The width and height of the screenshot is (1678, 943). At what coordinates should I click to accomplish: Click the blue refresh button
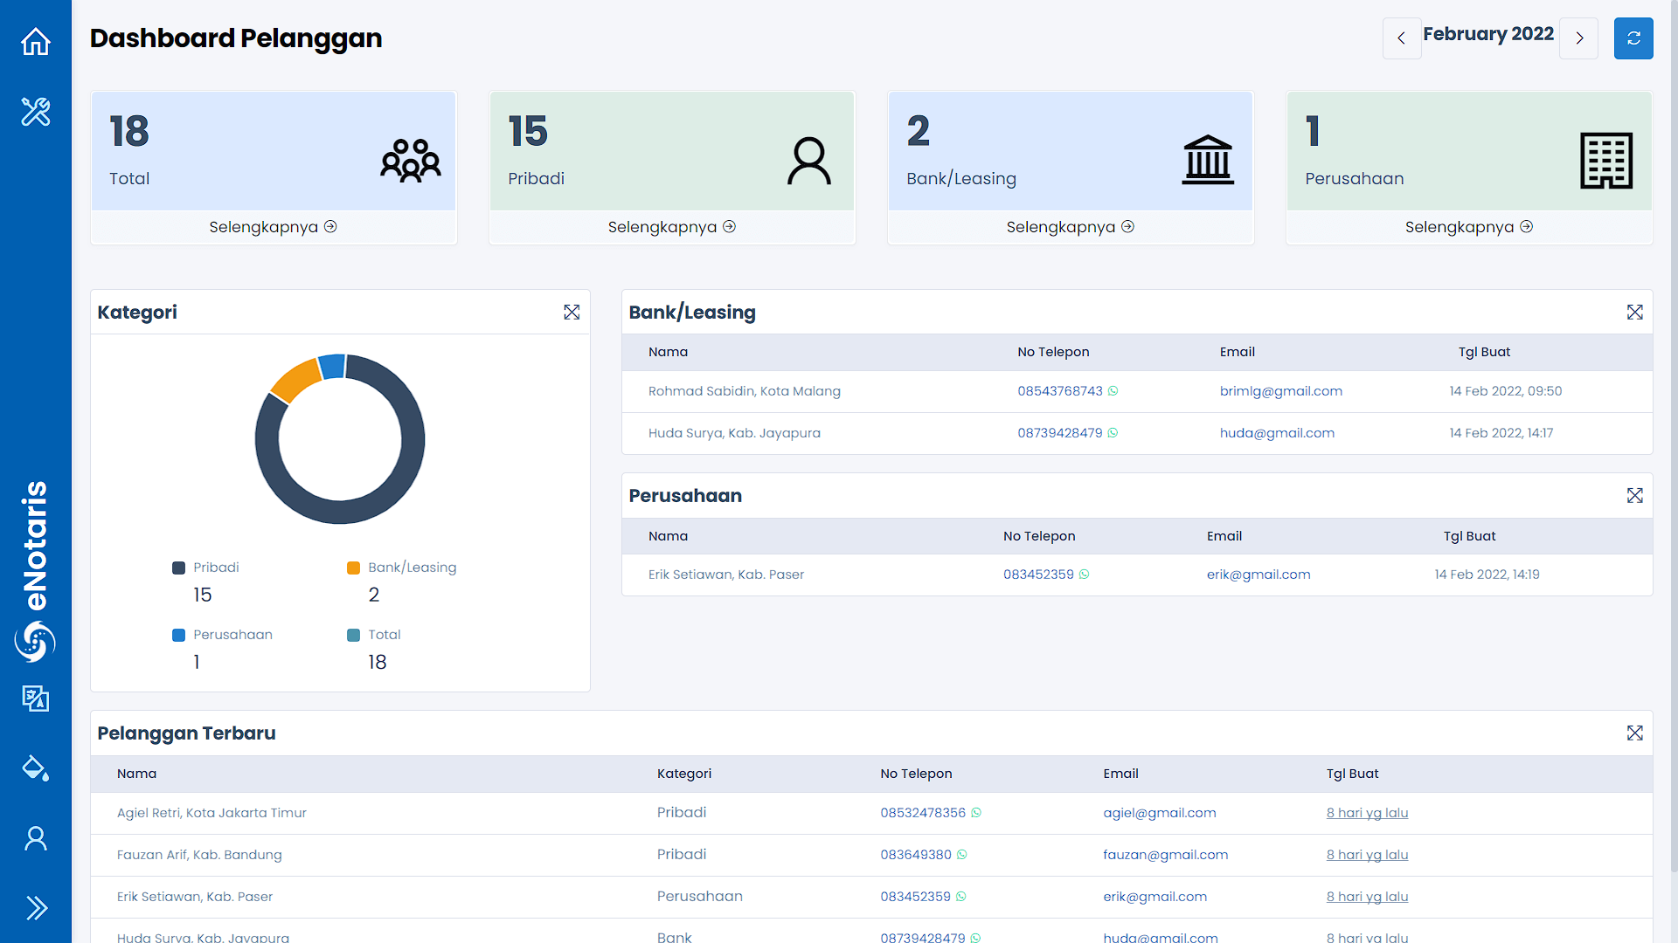(x=1633, y=38)
